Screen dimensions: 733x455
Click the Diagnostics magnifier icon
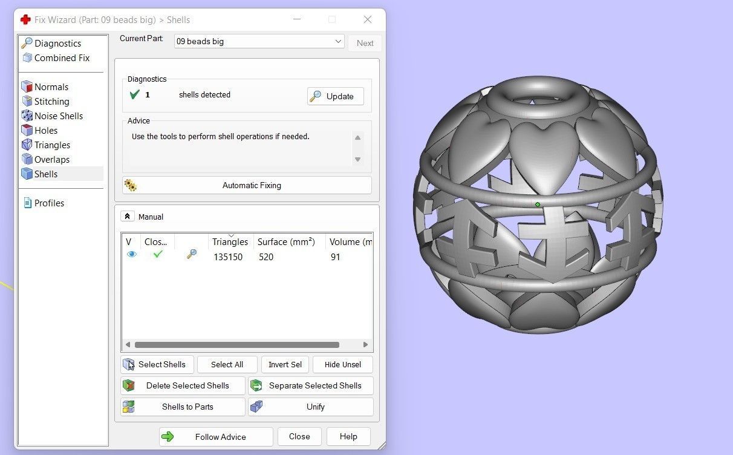coord(27,44)
